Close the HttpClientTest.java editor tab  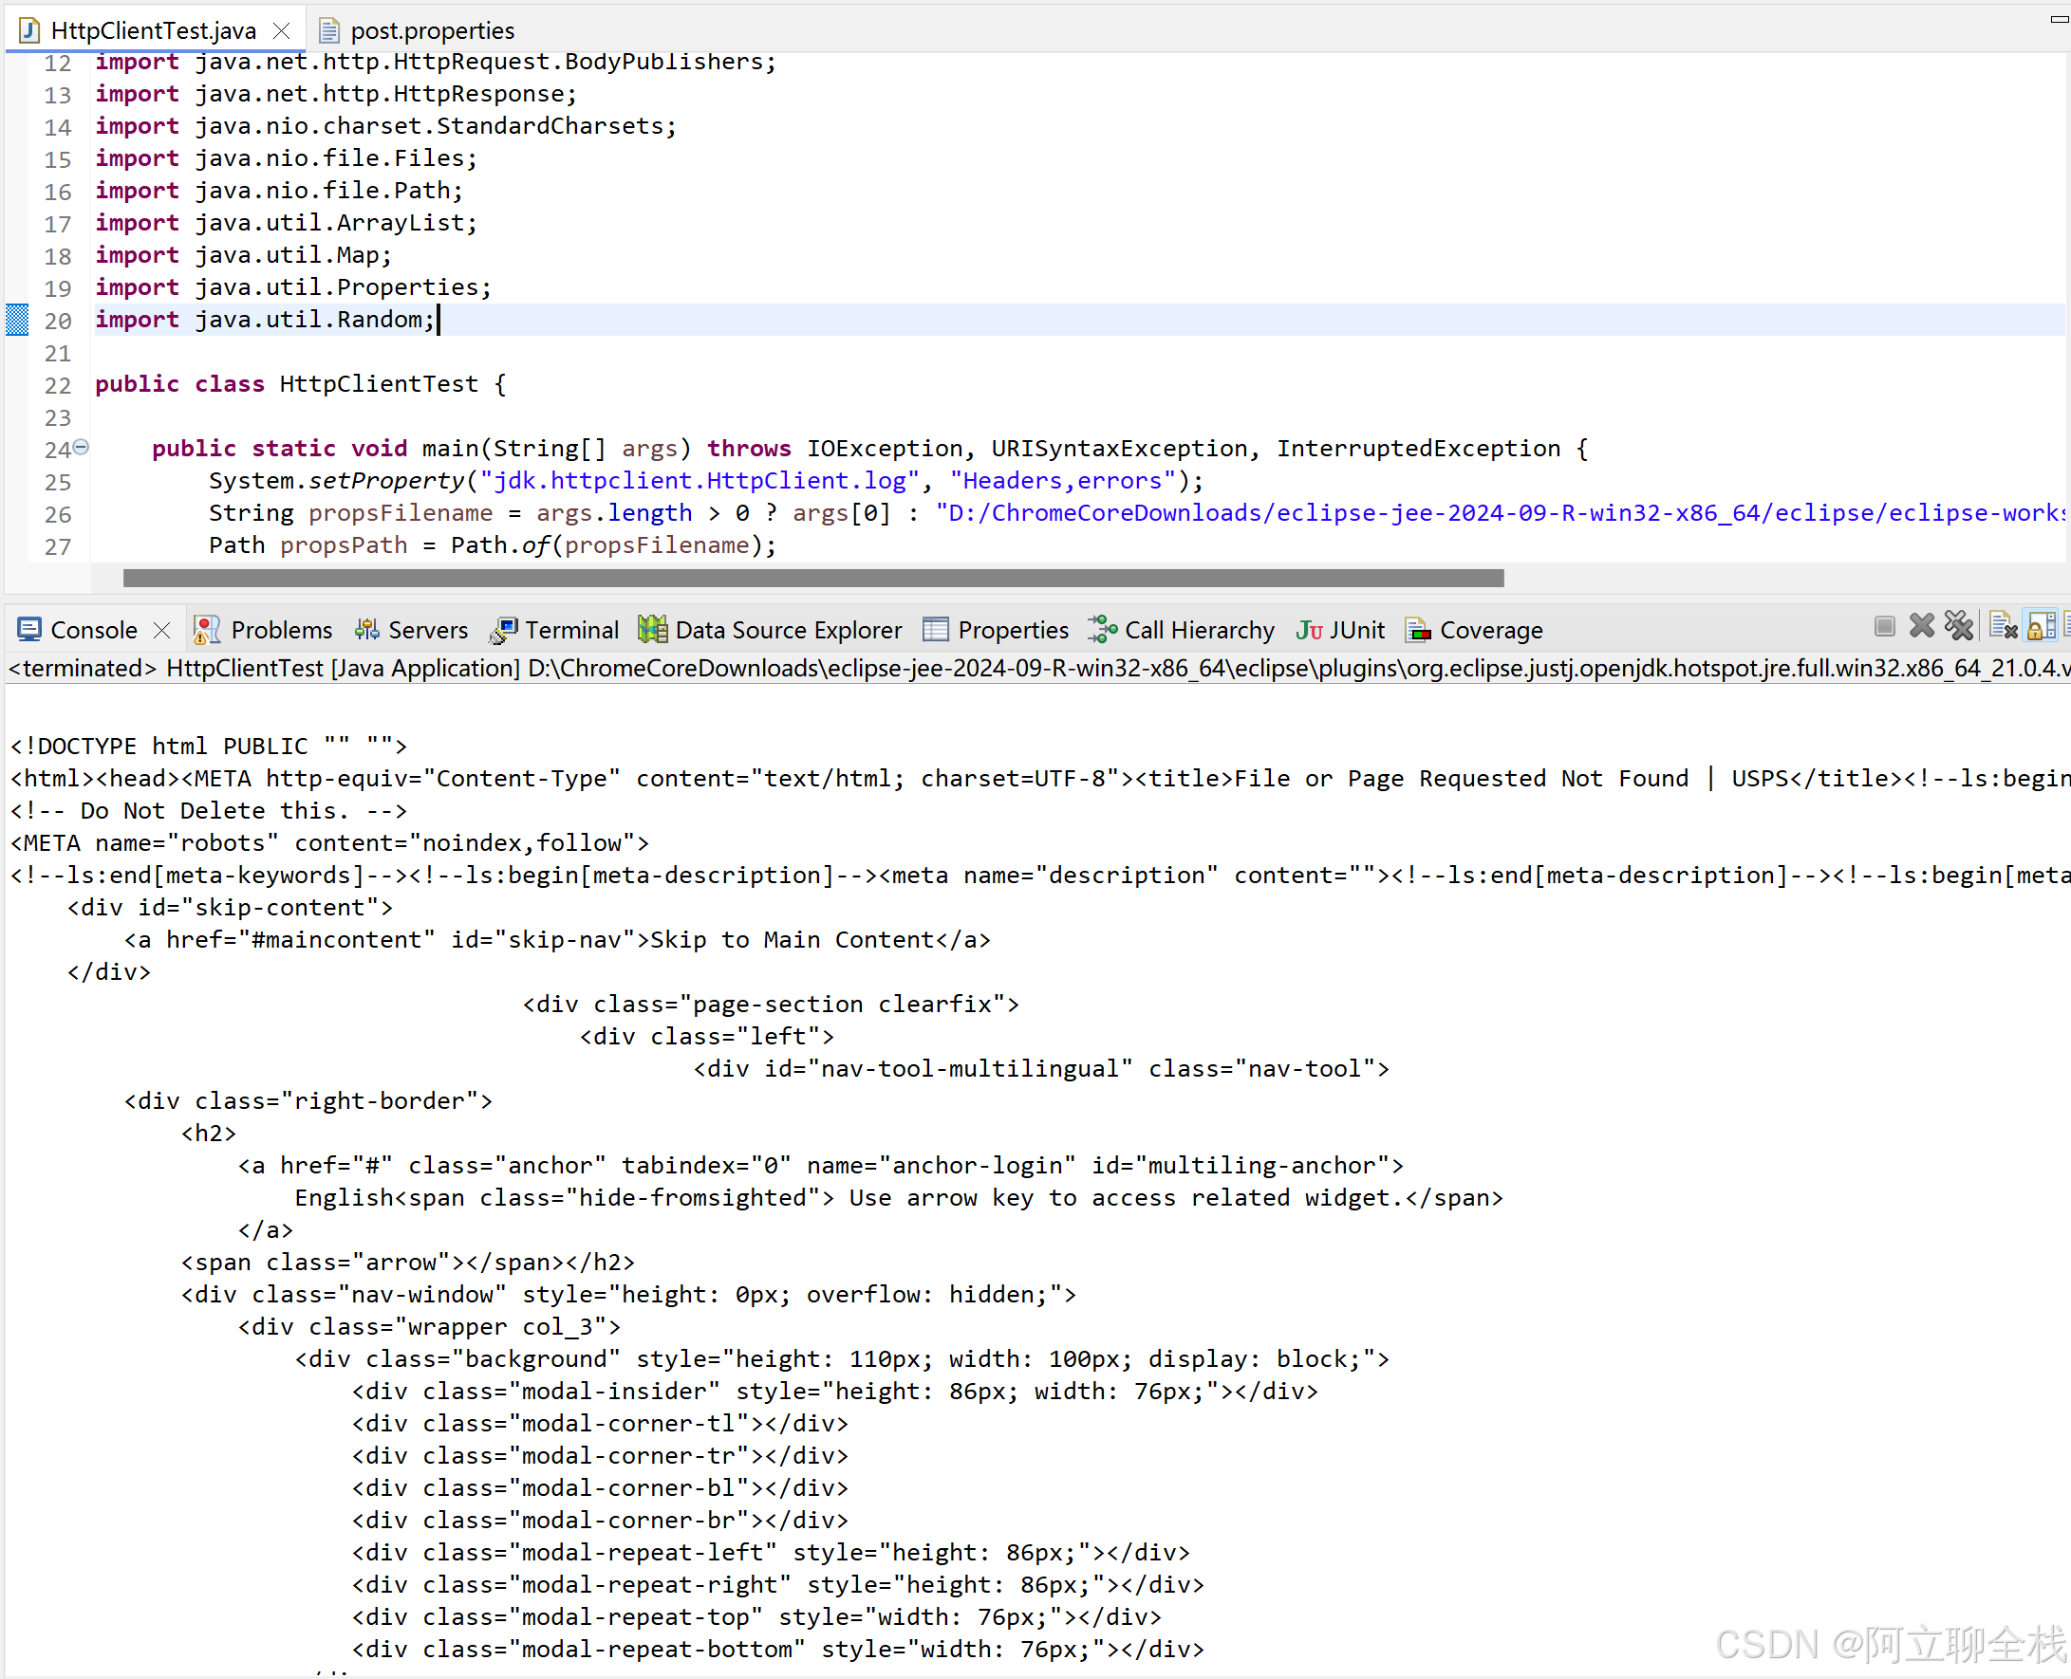tap(282, 31)
